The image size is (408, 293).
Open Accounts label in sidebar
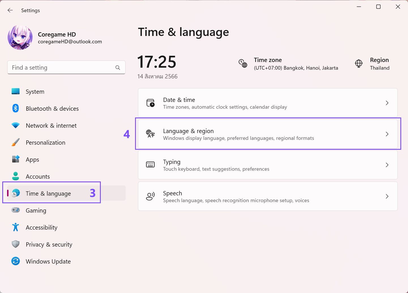(38, 177)
